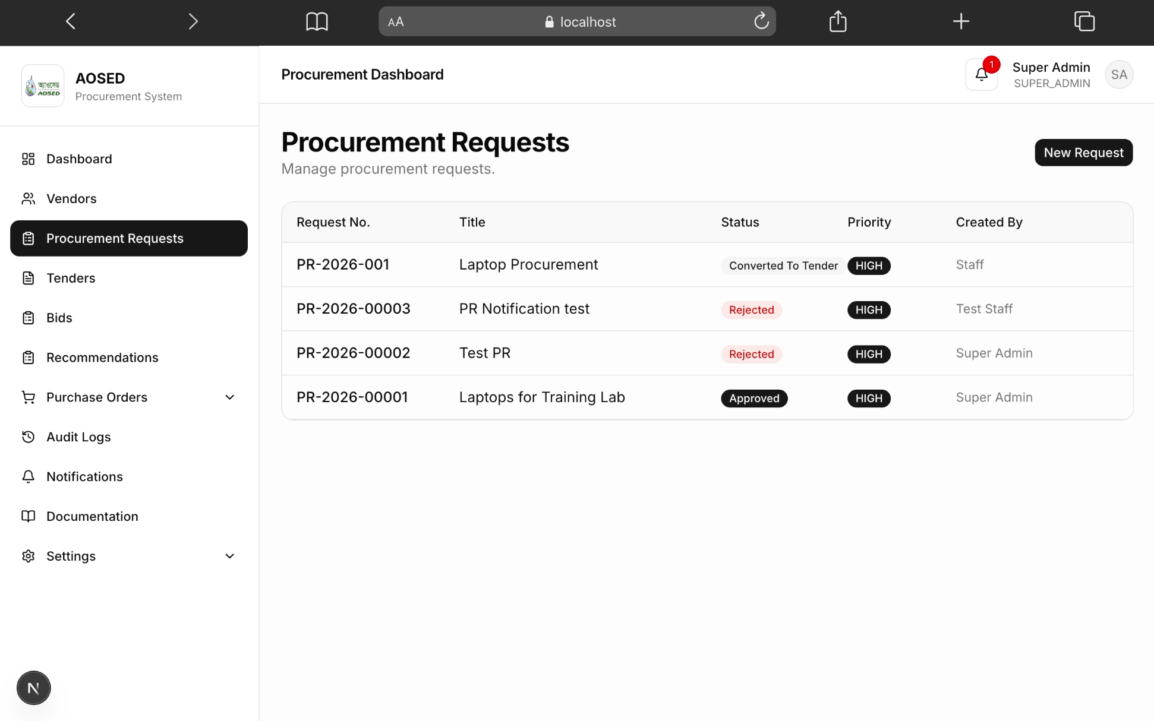The image size is (1154, 721).
Task: Open Dashboard from sidebar
Action: tap(129, 159)
